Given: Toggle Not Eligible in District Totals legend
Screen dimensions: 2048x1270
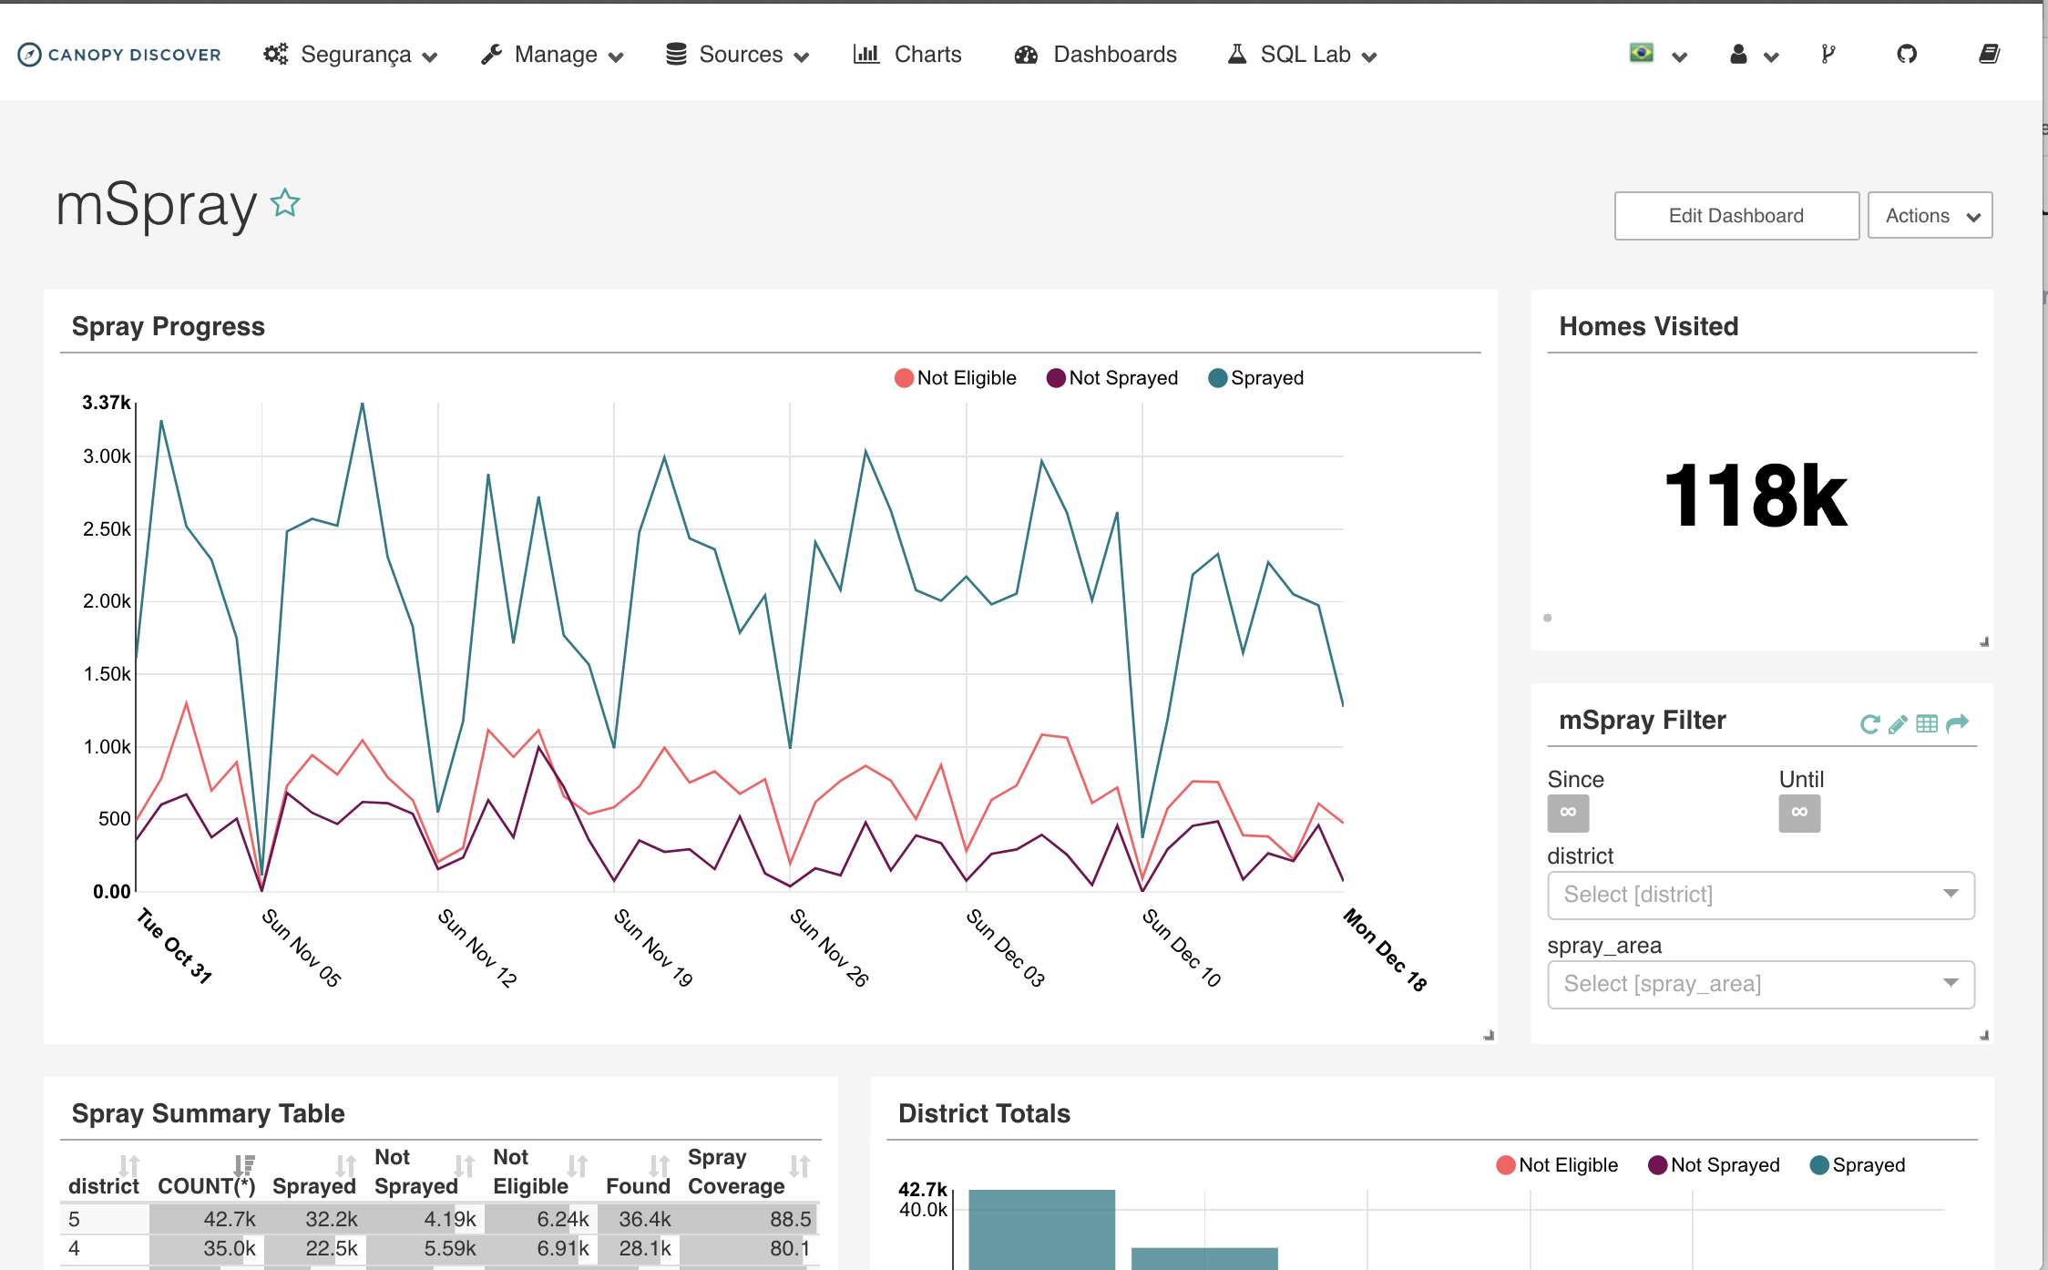Looking at the screenshot, I should tap(1557, 1165).
